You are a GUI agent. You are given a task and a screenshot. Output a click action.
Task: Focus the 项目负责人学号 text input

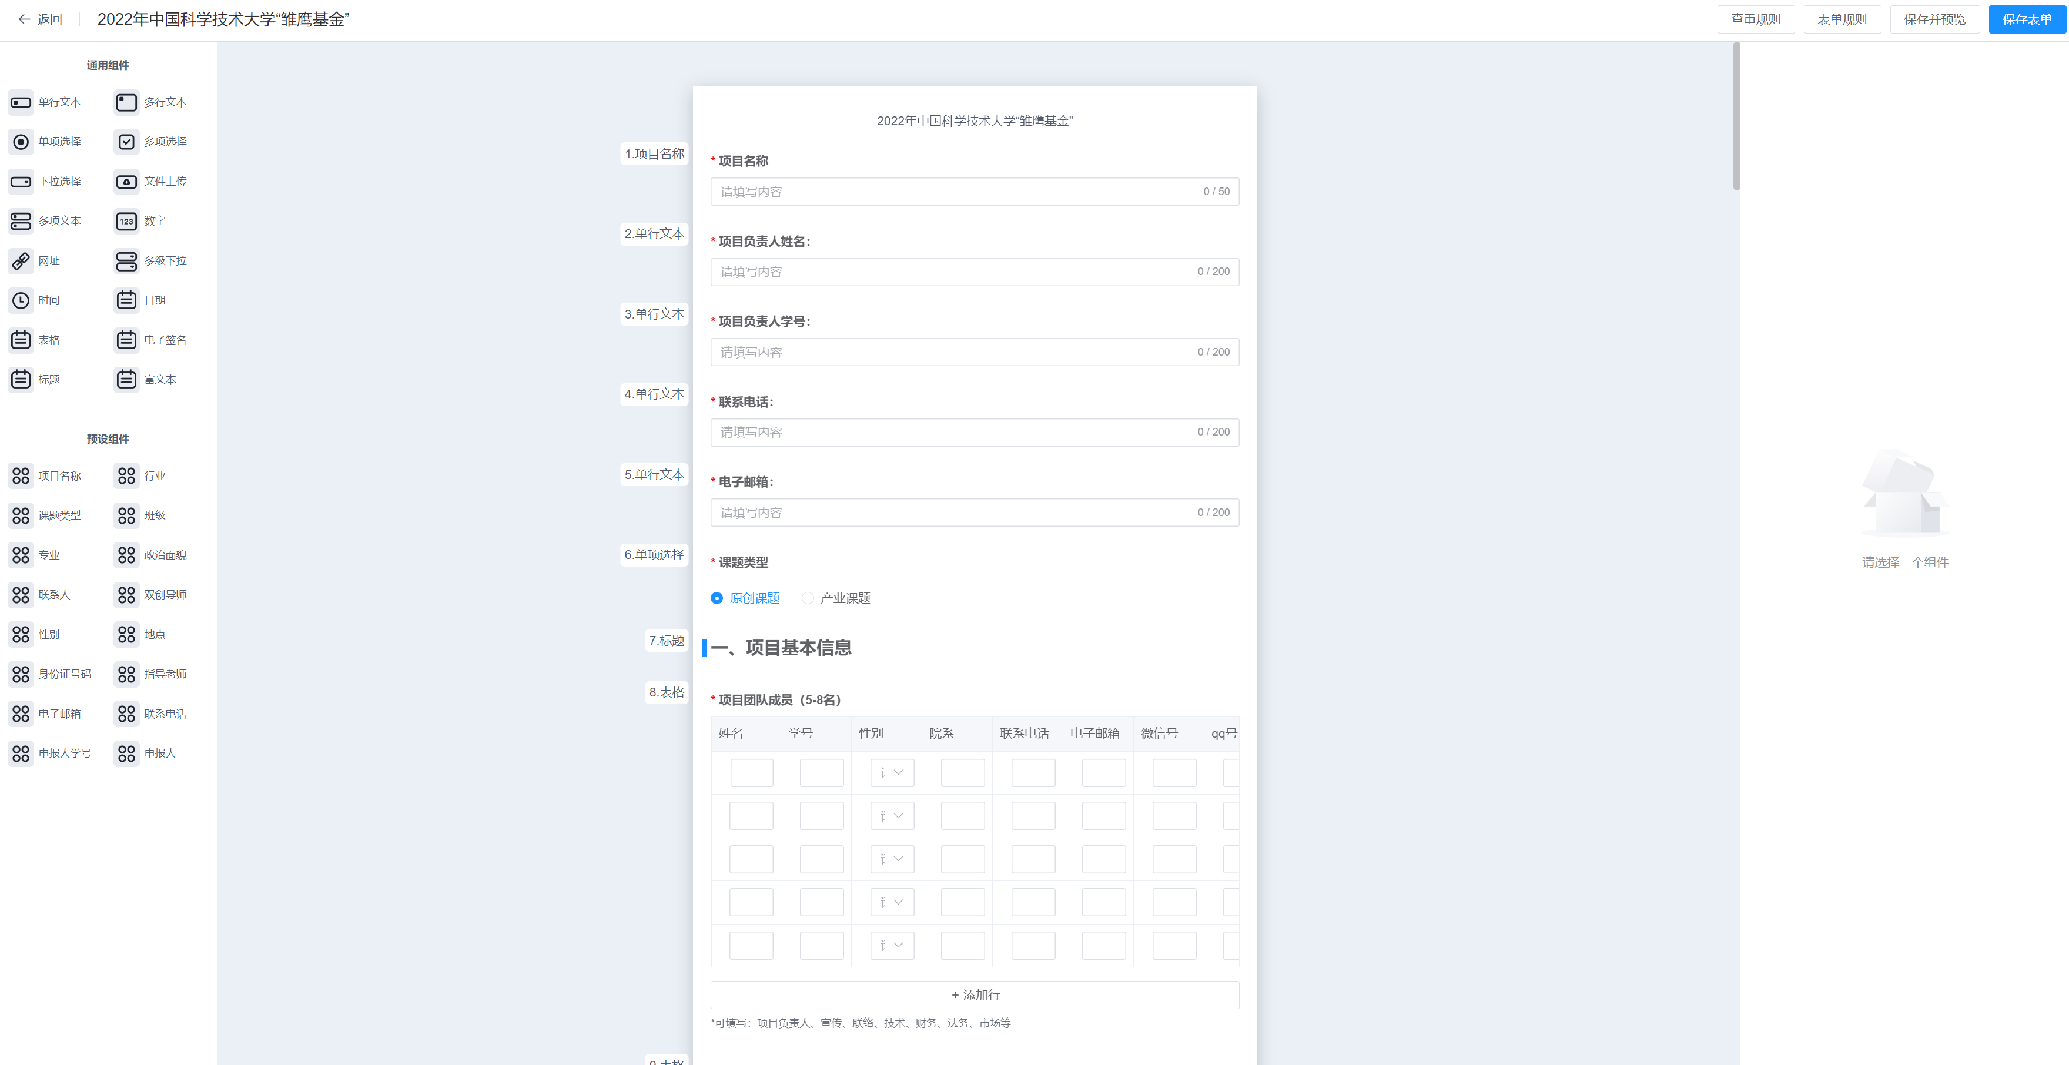975,353
